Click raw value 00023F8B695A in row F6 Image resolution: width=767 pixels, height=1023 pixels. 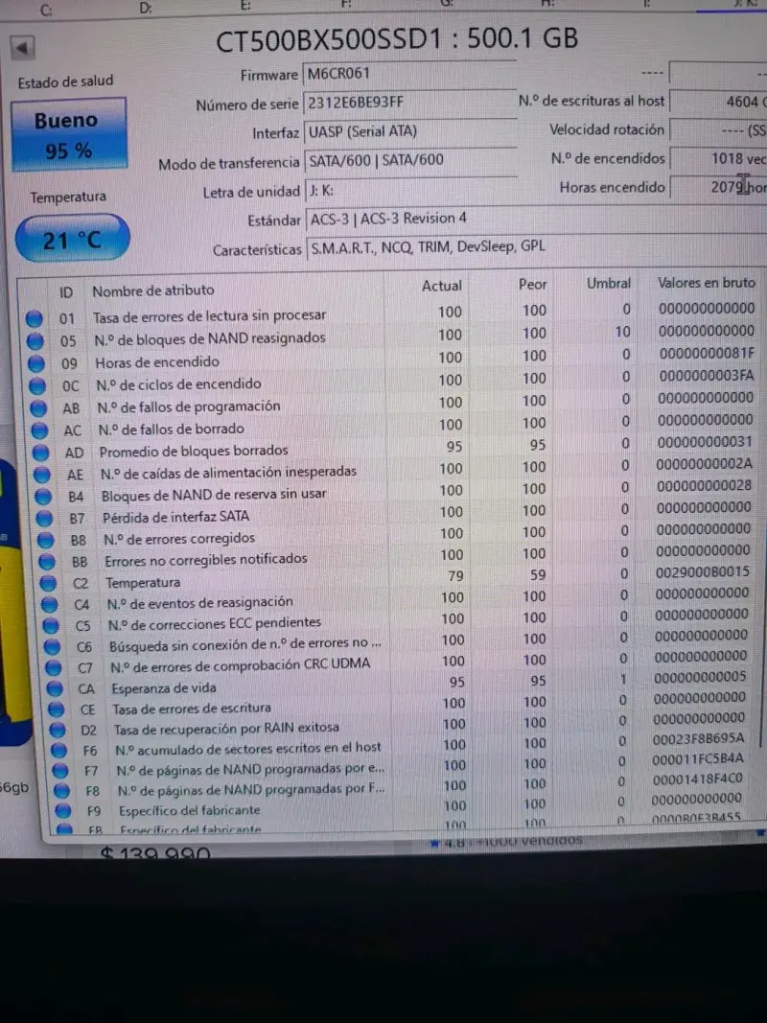(x=699, y=739)
